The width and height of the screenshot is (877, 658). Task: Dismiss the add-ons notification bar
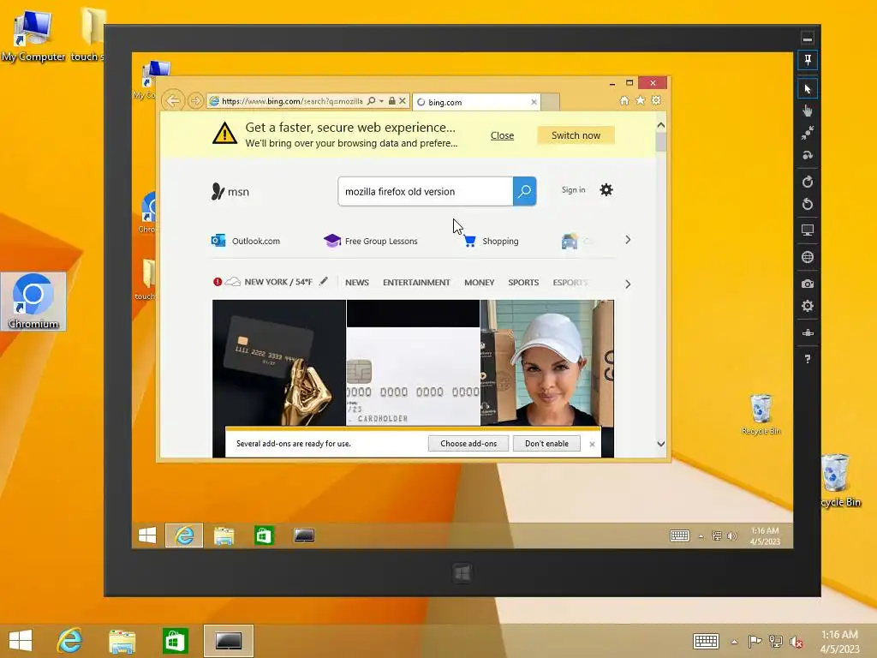click(592, 445)
